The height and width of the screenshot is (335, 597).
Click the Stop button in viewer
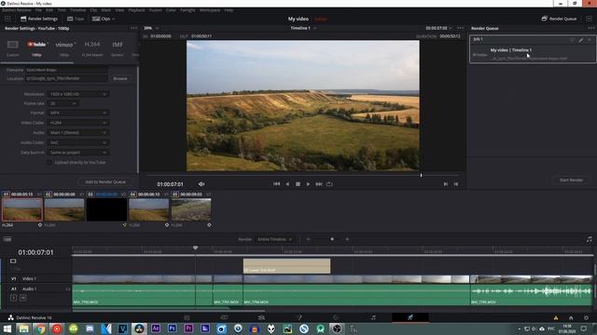coord(298,184)
